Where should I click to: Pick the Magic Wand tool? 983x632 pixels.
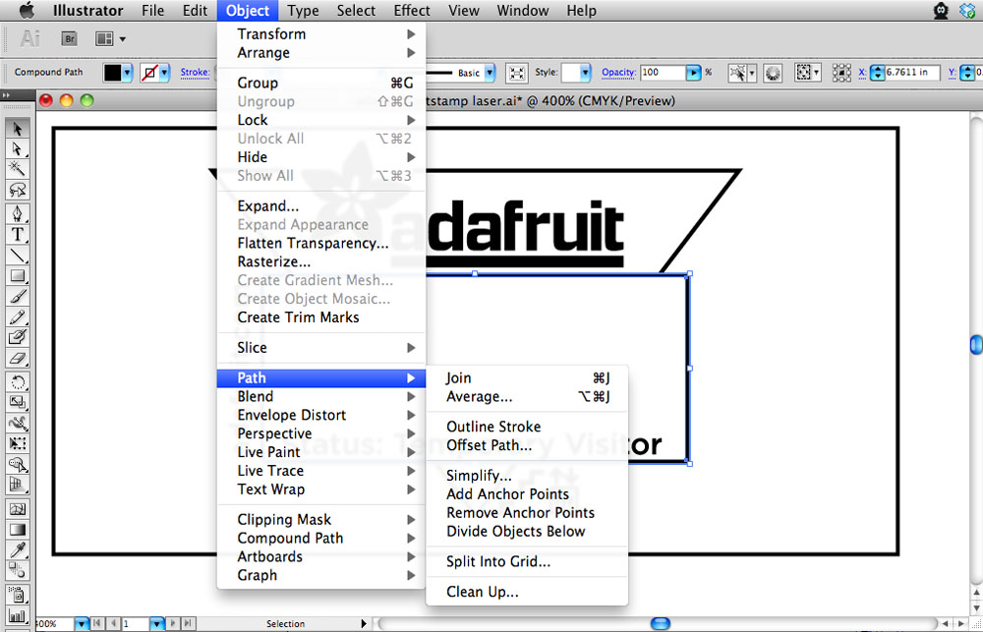18,169
